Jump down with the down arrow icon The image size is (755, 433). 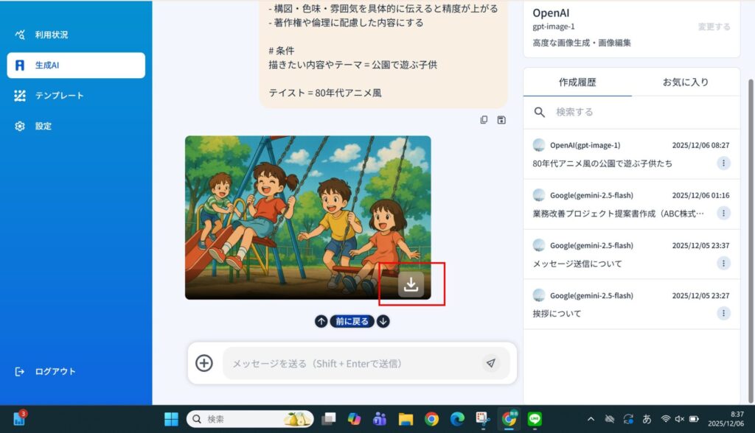(x=383, y=321)
